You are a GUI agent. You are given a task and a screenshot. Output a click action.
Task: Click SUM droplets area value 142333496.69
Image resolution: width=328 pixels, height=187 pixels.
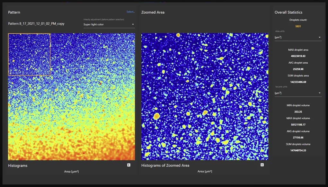click(298, 82)
